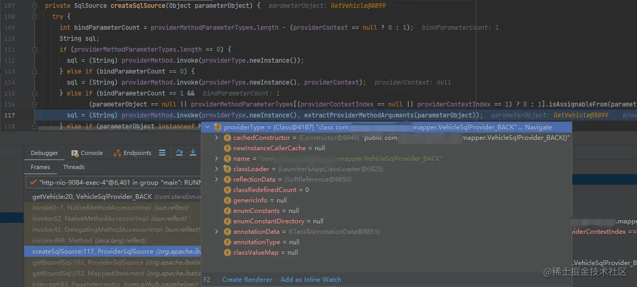Click line number 107 in gutter
Viewport: 637px width, 287px height.
9,6
